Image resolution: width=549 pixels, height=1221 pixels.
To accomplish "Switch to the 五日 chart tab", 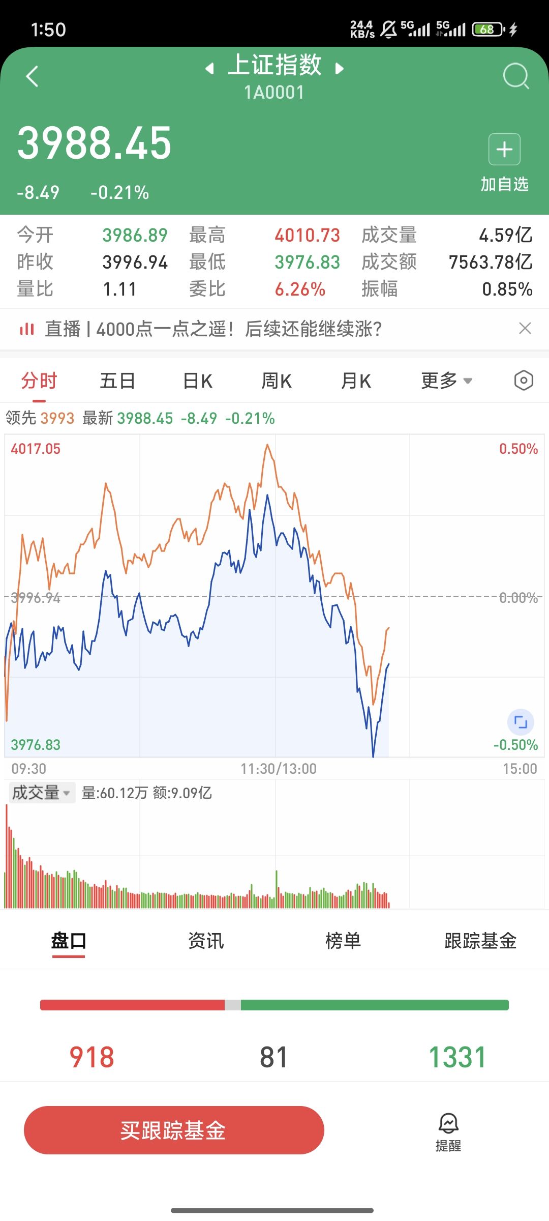I will (117, 381).
